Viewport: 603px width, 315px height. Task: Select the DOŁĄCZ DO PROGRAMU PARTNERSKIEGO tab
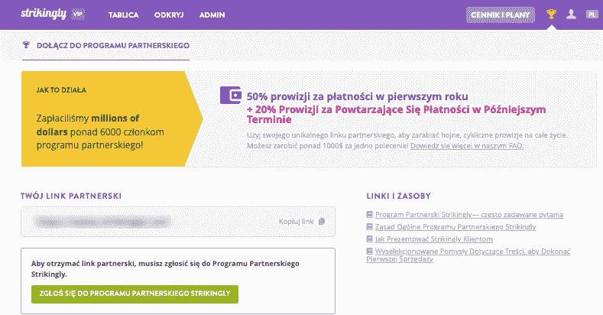click(x=105, y=45)
